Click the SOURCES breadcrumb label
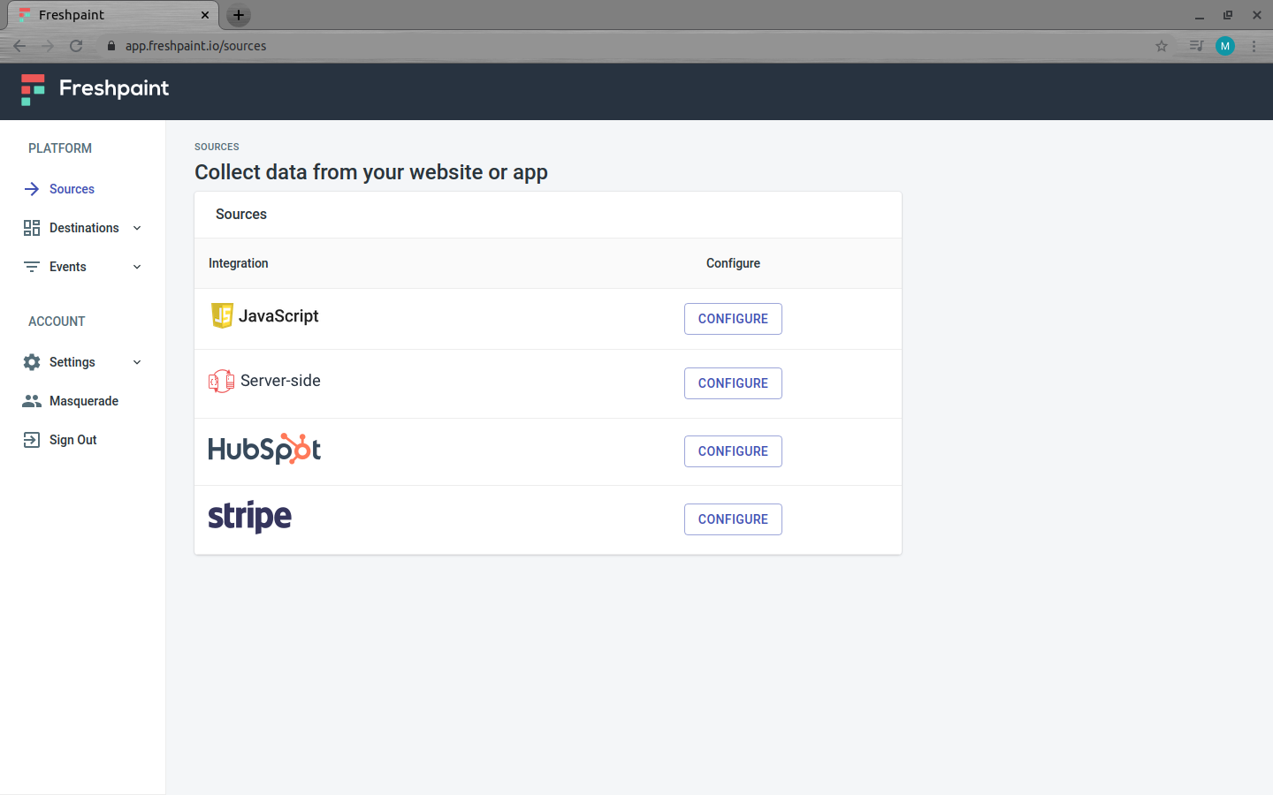Screen dimensions: 1273x795 217,147
